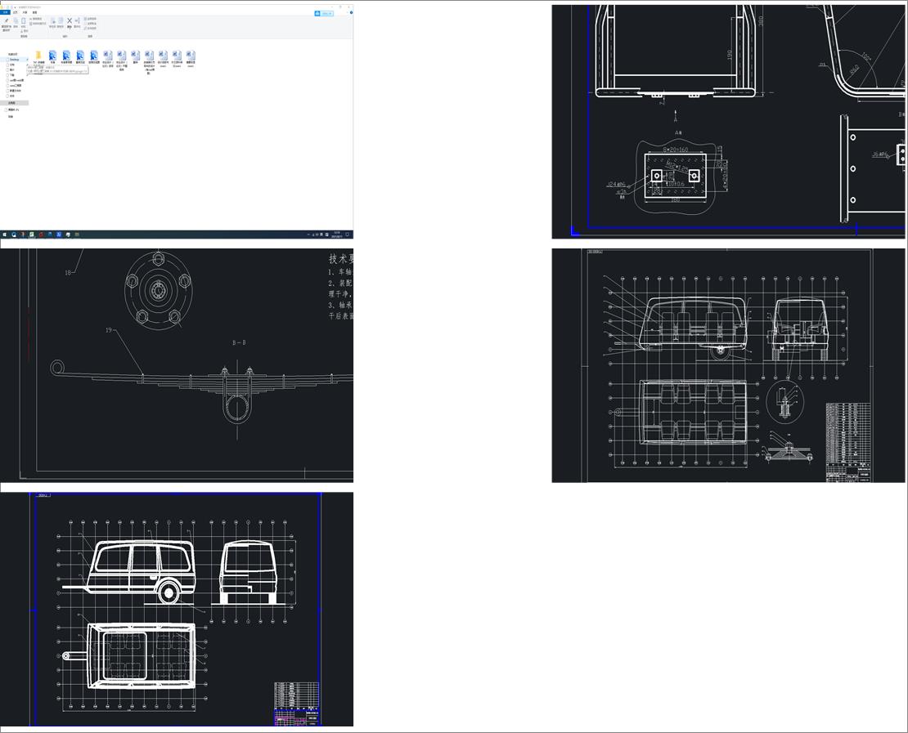
Task: Open the notification center on taskbar
Action: pos(348,235)
